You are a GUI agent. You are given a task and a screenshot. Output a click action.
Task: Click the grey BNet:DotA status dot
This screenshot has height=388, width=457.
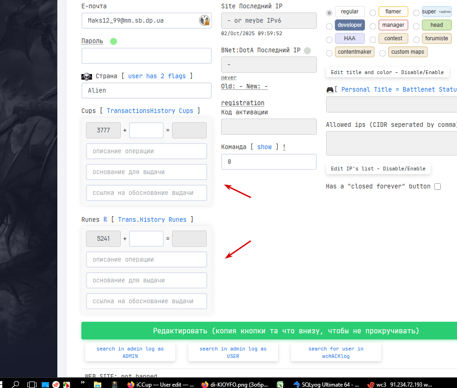[307, 50]
